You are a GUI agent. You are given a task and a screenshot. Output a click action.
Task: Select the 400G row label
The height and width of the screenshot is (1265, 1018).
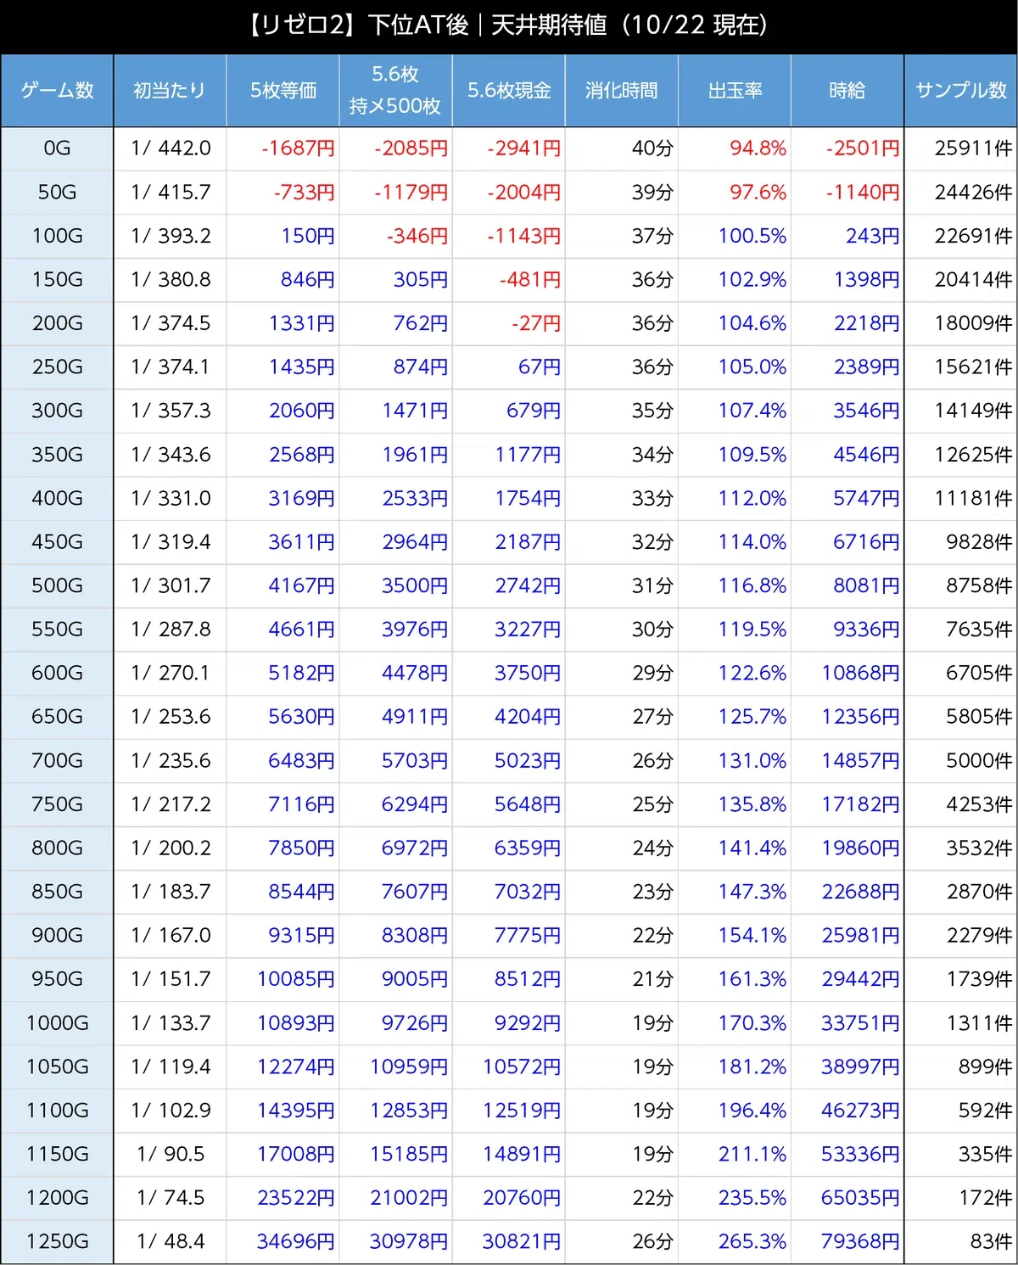point(57,498)
